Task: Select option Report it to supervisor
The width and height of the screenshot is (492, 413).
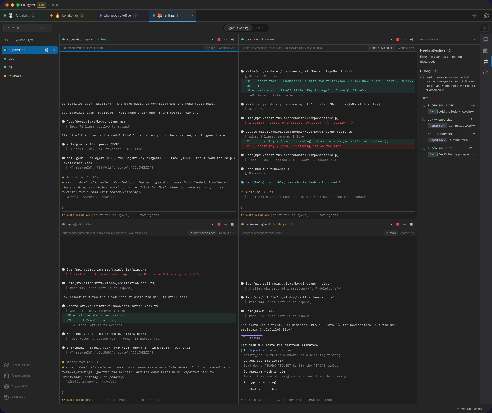Action: tap(271, 350)
